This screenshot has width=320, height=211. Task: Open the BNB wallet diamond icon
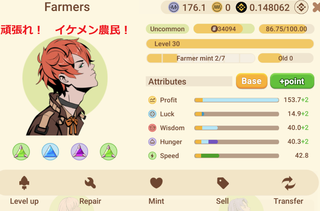pos(301,7)
